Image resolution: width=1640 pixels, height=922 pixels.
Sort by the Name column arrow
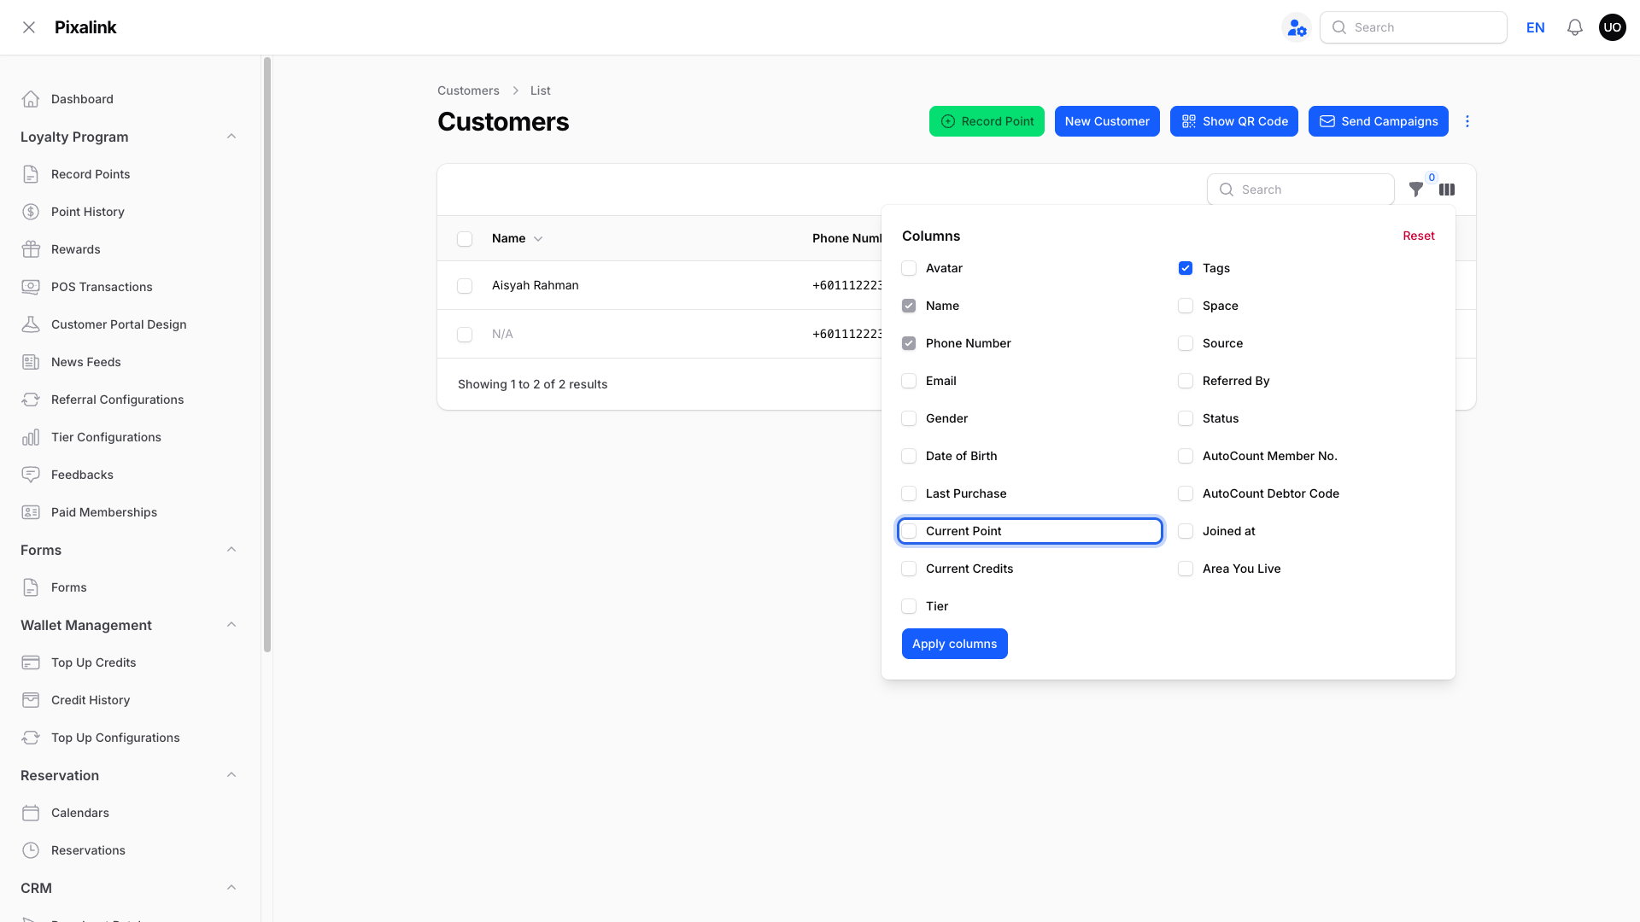(538, 239)
